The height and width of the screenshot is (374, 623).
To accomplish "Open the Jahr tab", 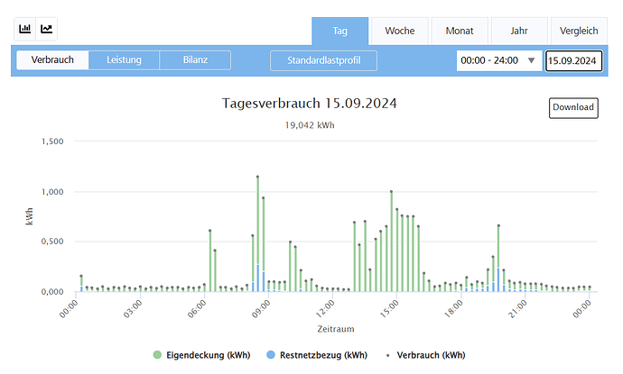I will [x=519, y=31].
